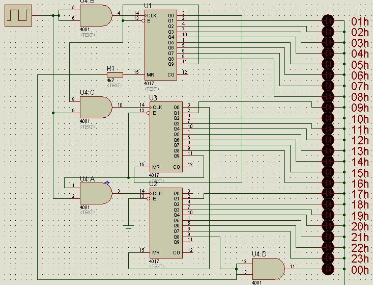Click the 23h label text

click(360, 258)
